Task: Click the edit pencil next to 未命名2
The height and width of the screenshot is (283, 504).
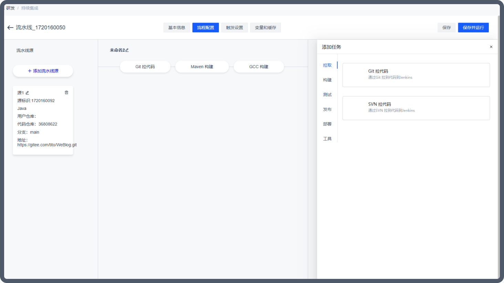Action: pyautogui.click(x=127, y=50)
